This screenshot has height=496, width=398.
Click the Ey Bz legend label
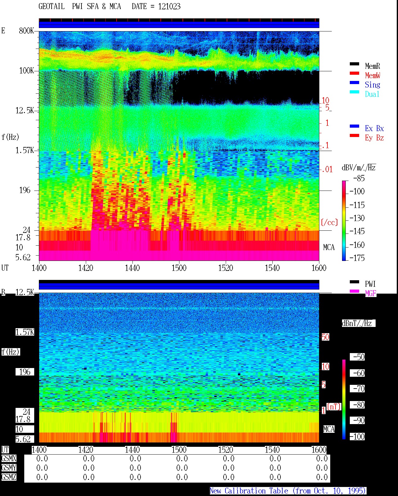tap(374, 138)
